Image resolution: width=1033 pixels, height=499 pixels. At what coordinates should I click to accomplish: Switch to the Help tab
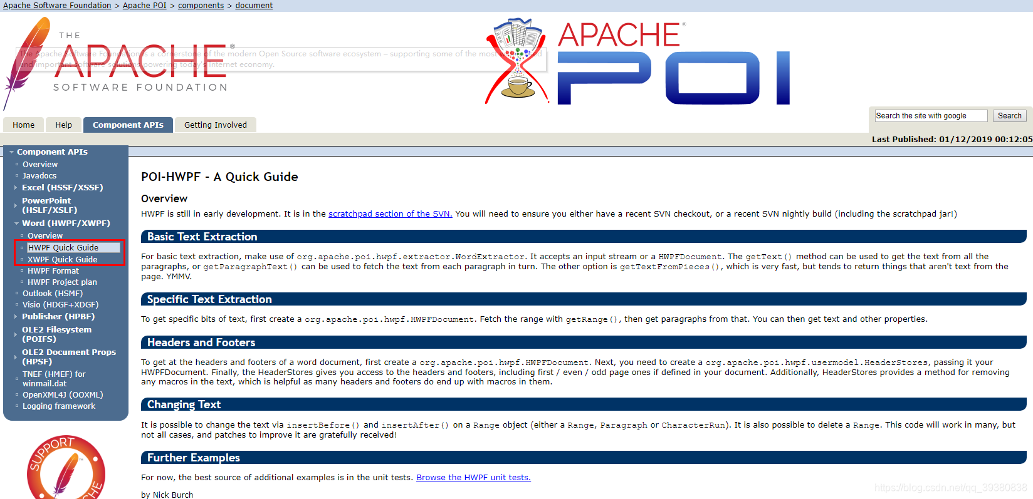pos(64,125)
